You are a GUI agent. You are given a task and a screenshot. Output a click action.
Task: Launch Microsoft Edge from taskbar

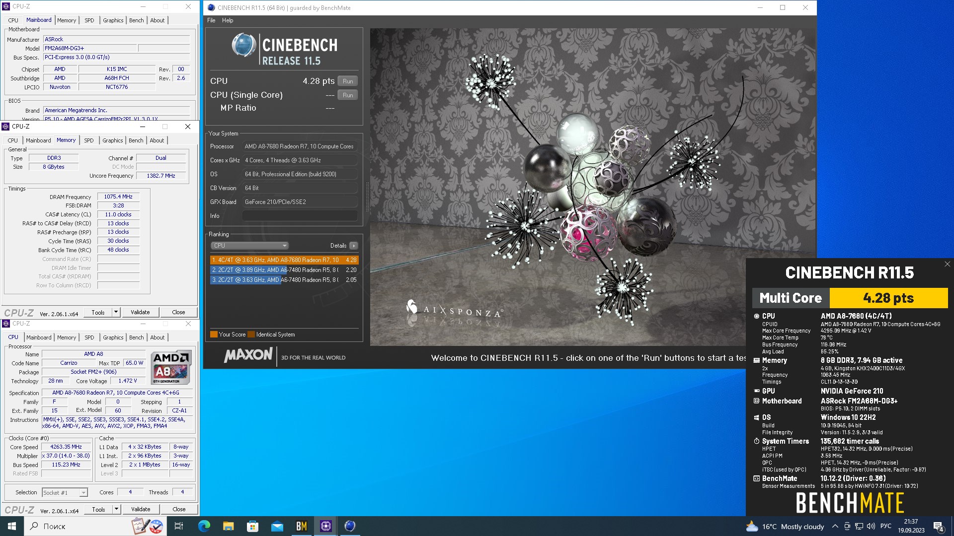[204, 526]
